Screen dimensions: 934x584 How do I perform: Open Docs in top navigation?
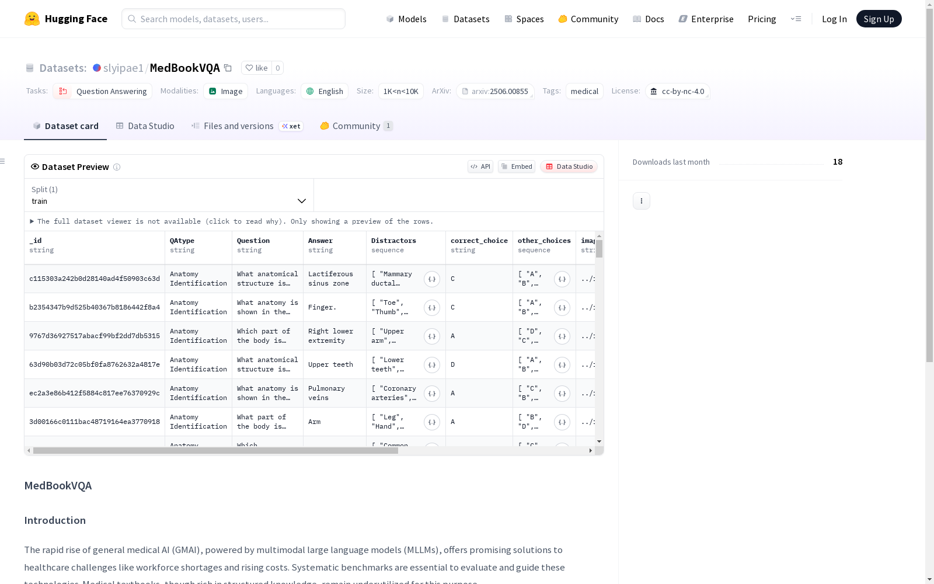point(649,19)
